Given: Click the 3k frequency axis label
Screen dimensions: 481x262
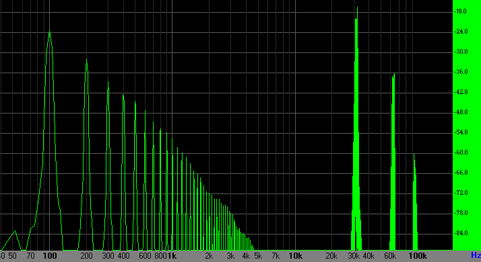Looking at the screenshot, I should click(230, 256).
